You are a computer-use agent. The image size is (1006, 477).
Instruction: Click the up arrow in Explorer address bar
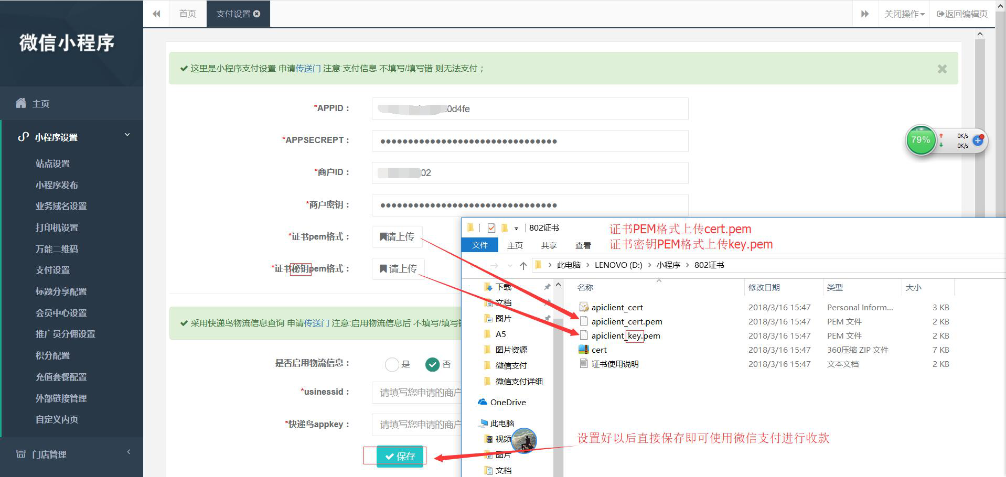[x=523, y=265]
